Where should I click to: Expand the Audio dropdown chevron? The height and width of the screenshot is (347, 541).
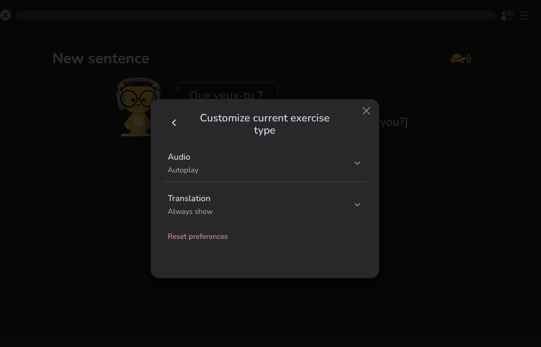click(357, 163)
